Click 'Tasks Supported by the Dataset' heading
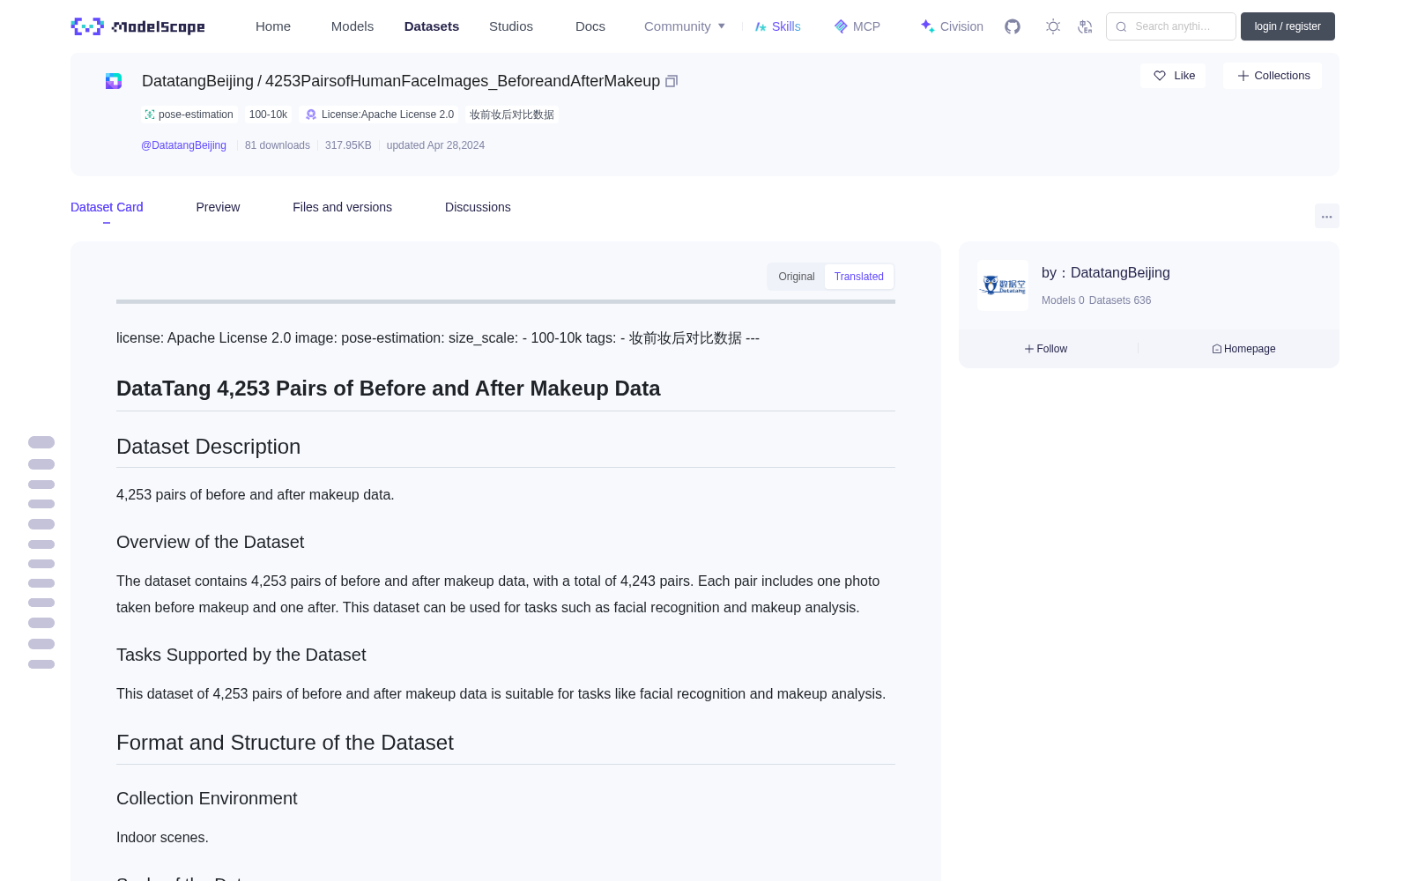 pyautogui.click(x=241, y=655)
